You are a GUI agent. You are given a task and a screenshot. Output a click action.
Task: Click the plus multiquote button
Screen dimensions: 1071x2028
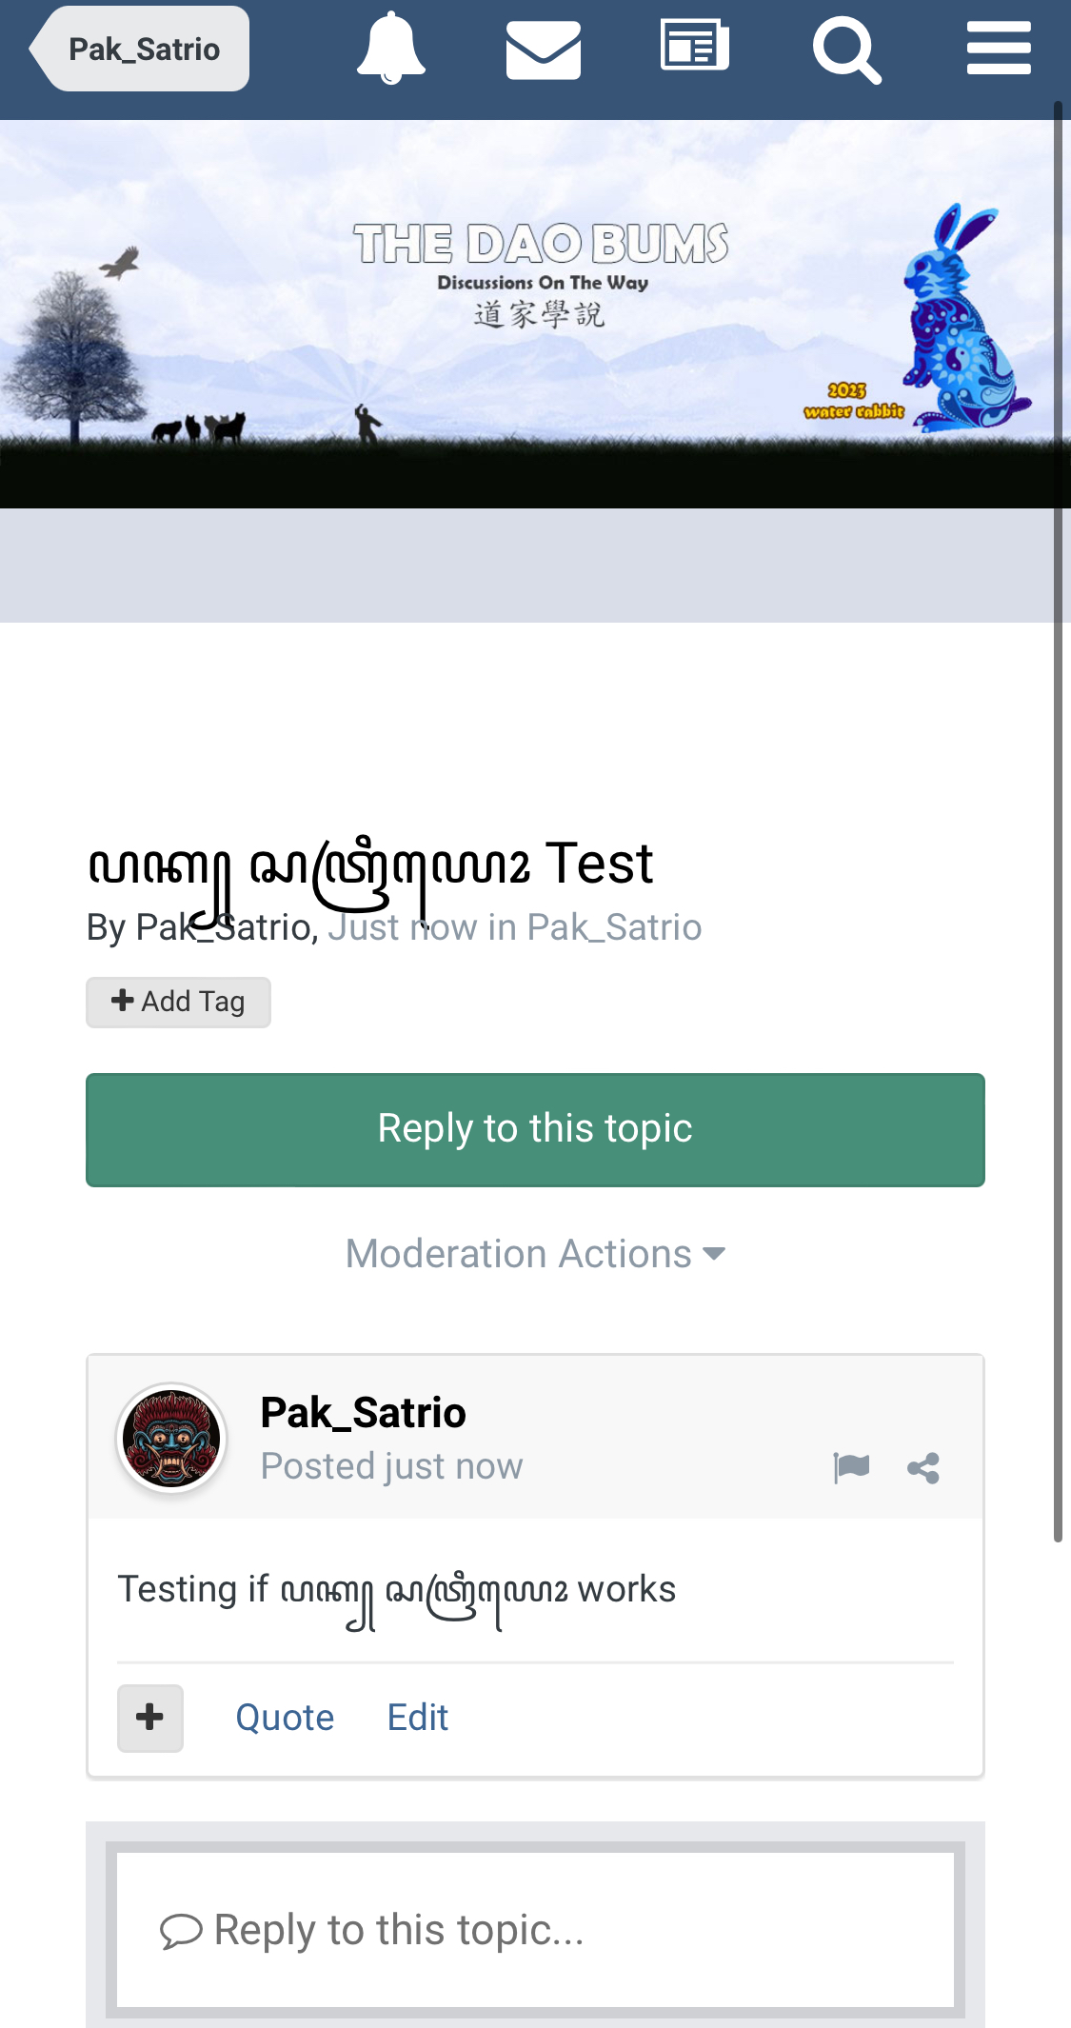point(150,1718)
